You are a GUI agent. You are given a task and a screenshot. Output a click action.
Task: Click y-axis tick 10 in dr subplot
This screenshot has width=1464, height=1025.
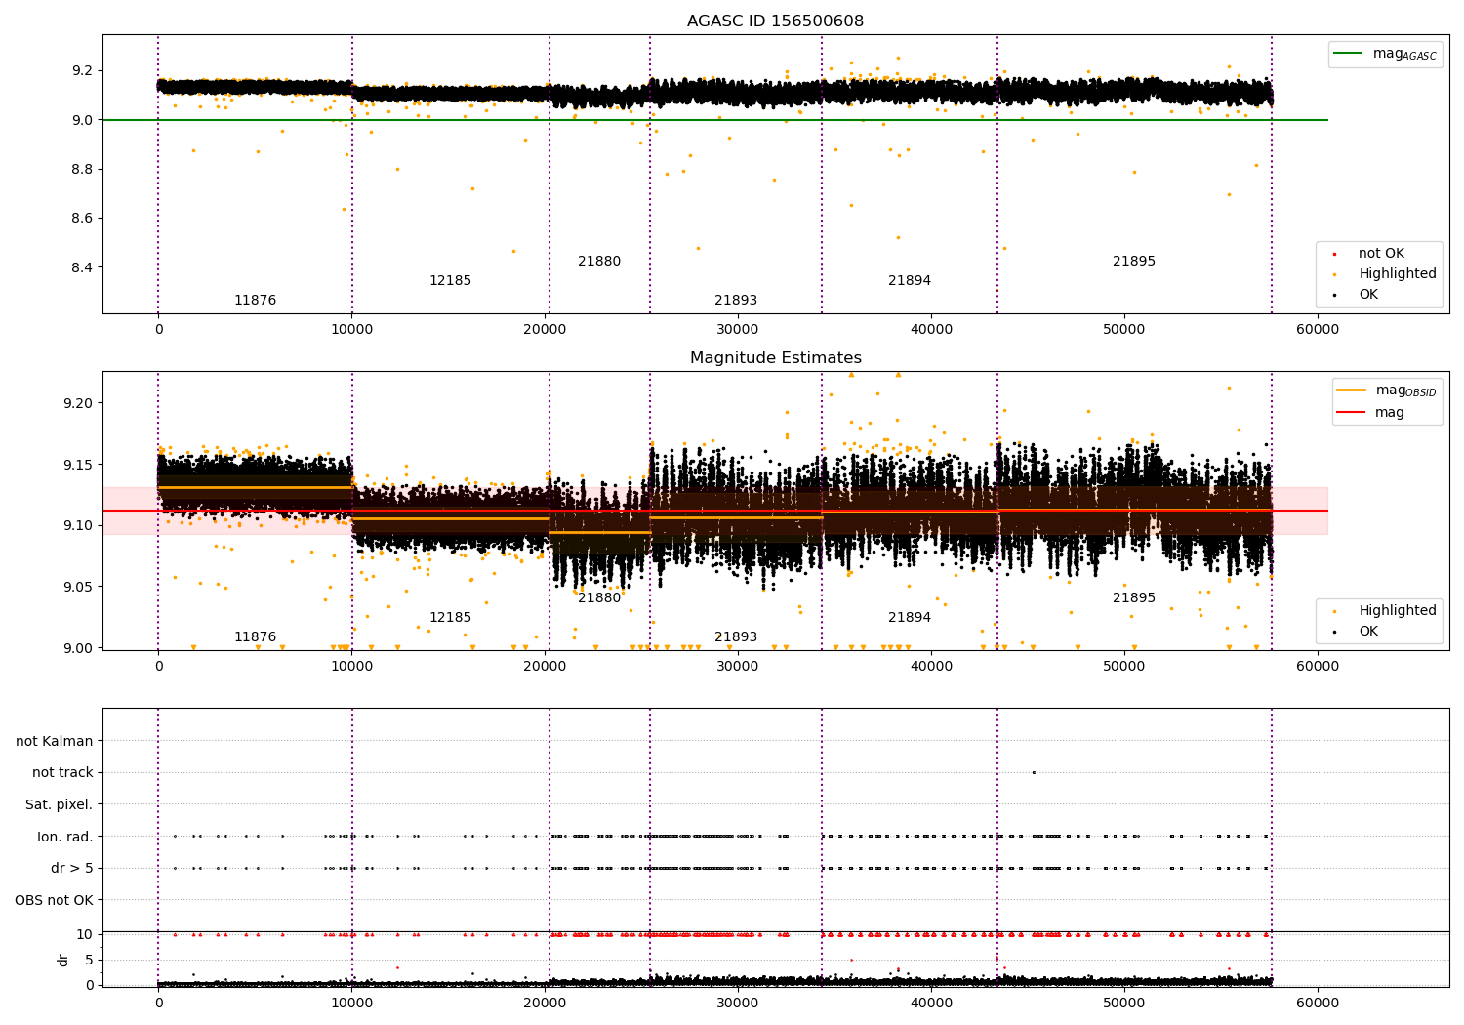[85, 935]
